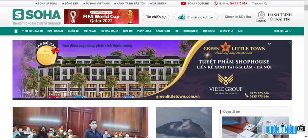Click the AdChoices icon on the banner
Image resolution: width=308 pixels, height=138 pixels.
point(290,42)
